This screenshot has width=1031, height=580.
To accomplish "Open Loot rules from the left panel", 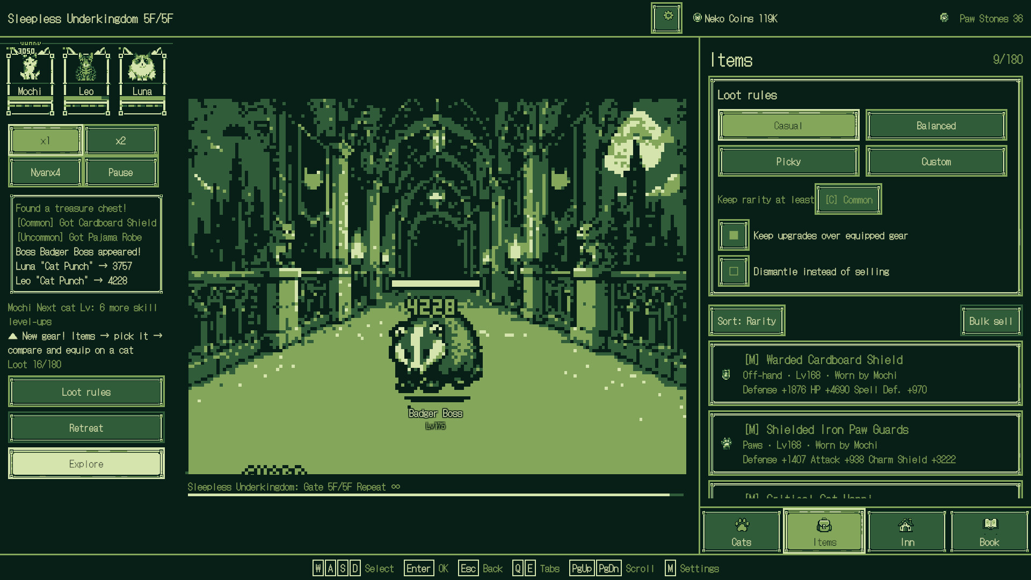I will pyautogui.click(x=86, y=392).
